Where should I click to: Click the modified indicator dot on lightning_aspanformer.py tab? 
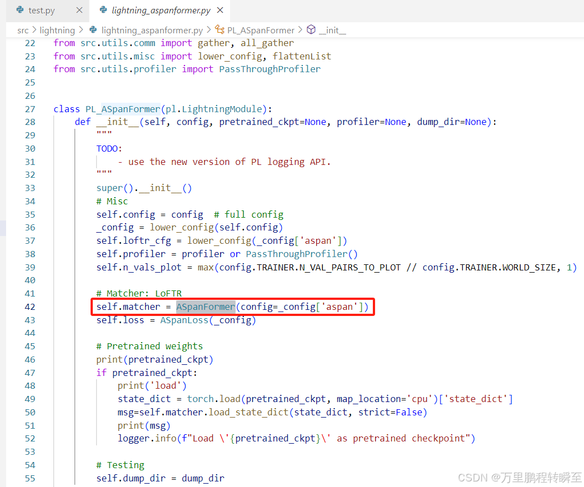tap(220, 10)
